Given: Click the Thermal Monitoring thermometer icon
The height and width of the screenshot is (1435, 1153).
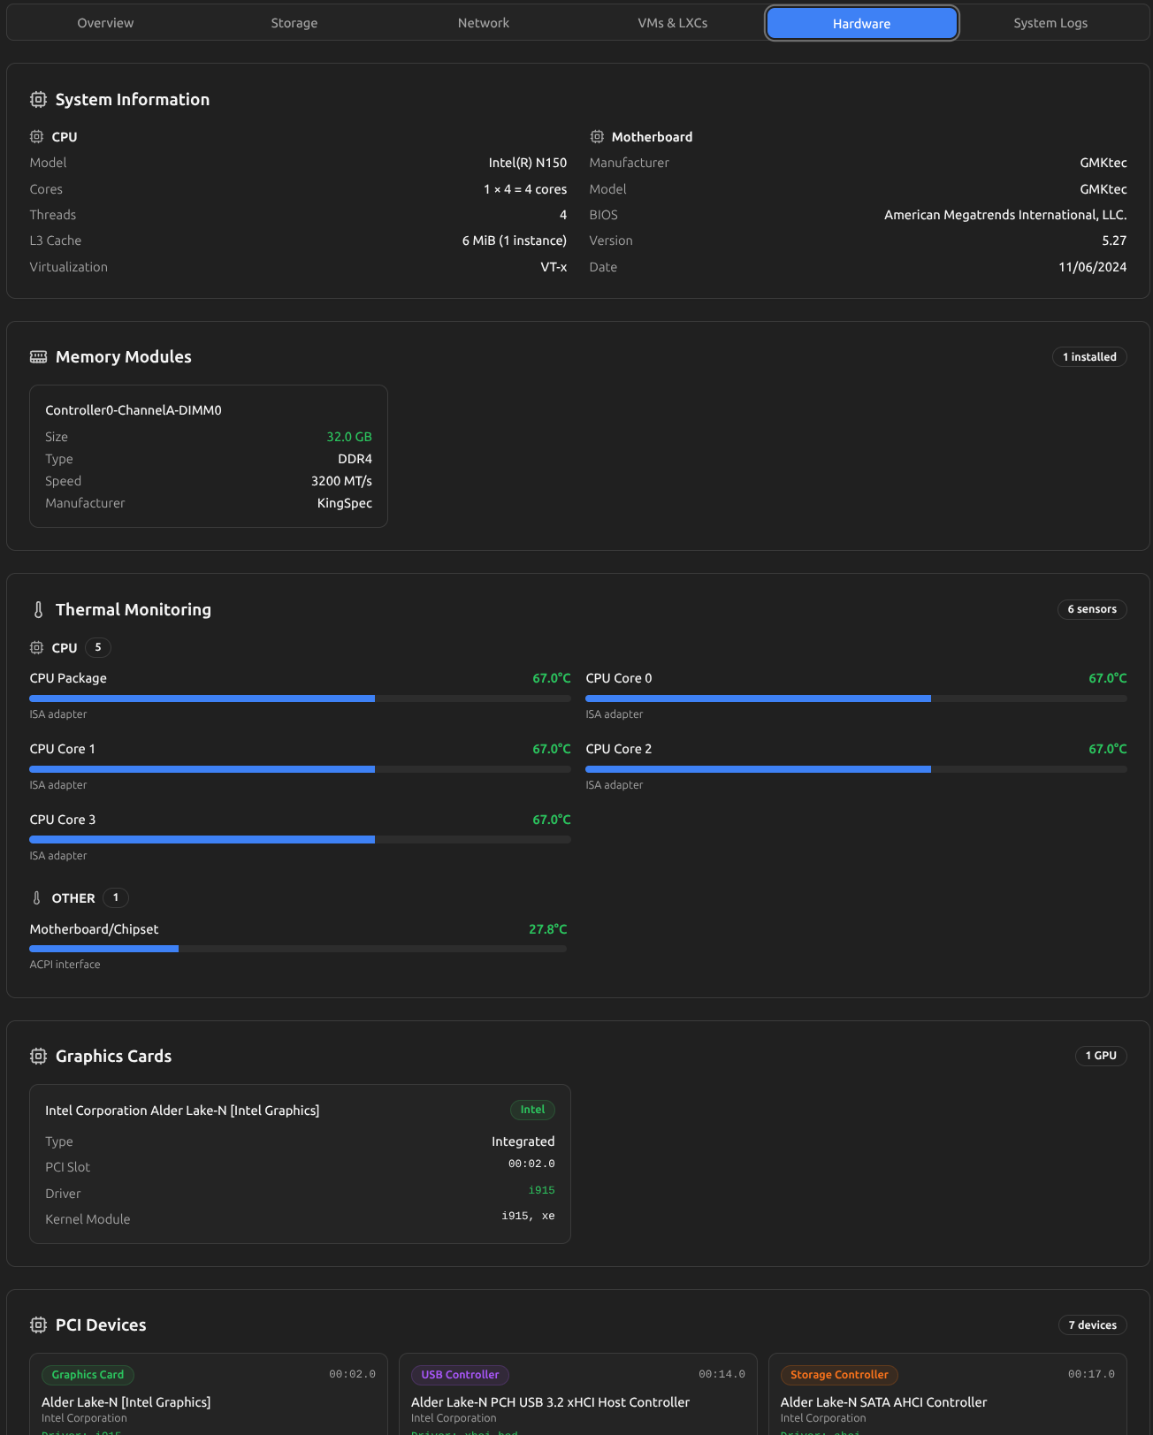Looking at the screenshot, I should coord(38,610).
